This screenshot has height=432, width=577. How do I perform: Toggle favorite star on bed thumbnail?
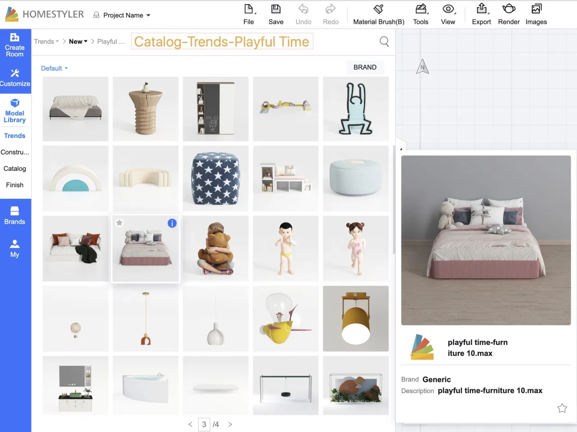pyautogui.click(x=119, y=223)
